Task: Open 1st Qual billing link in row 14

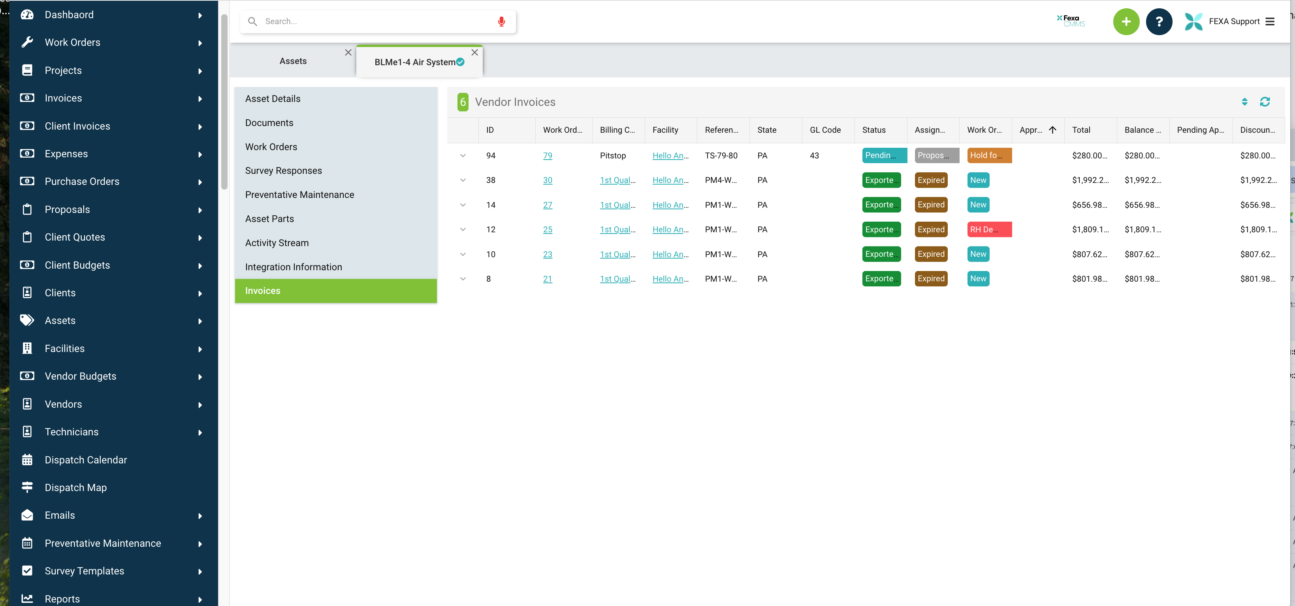Action: pos(617,205)
